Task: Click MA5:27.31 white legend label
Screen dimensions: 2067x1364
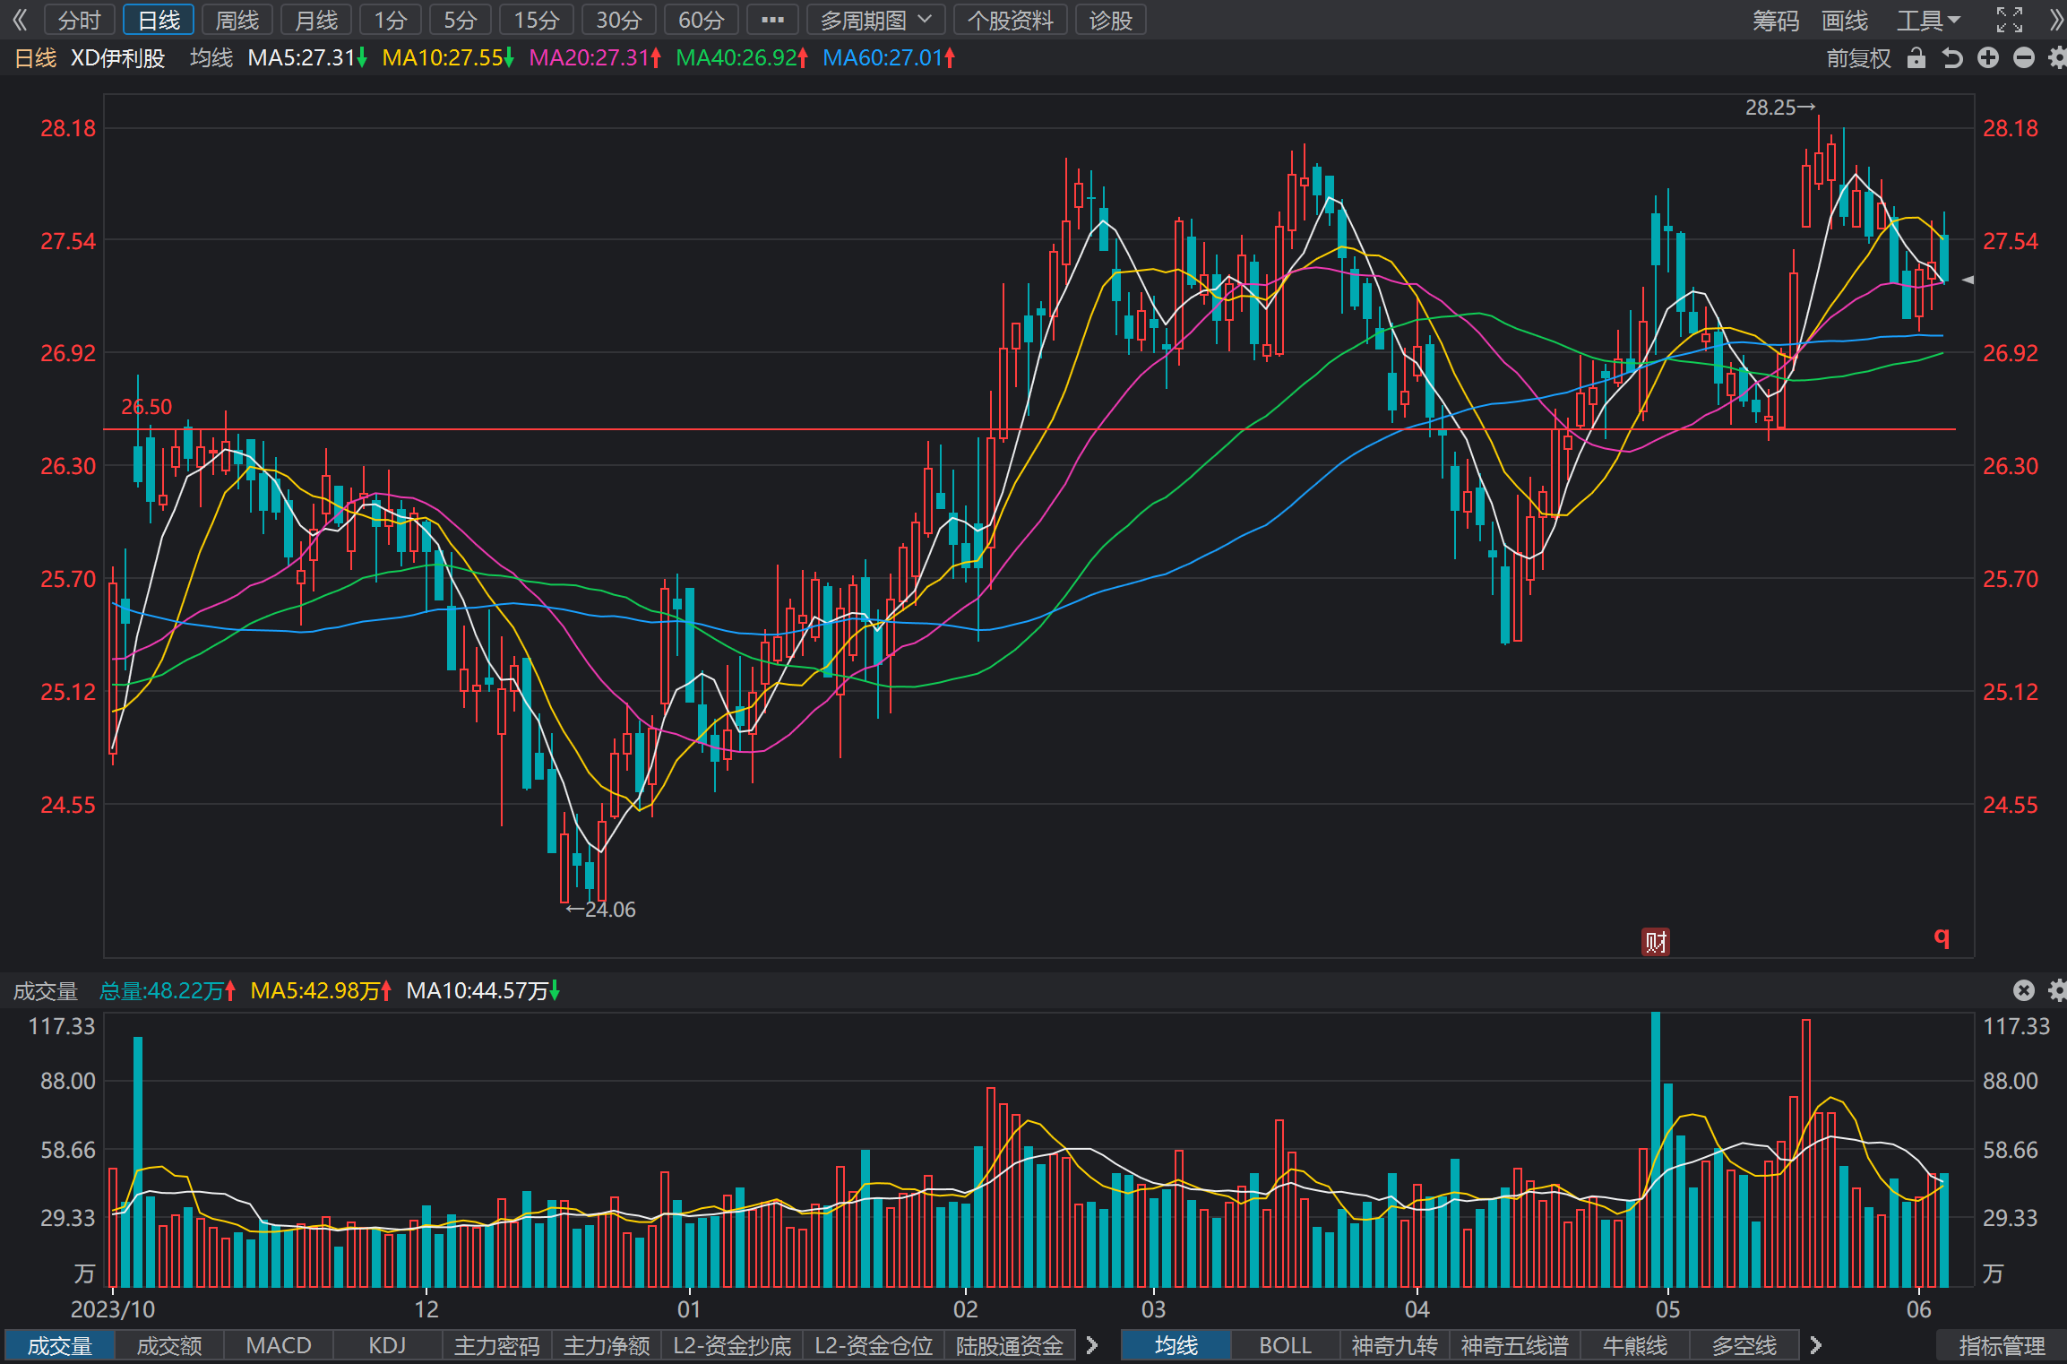Action: coord(307,58)
